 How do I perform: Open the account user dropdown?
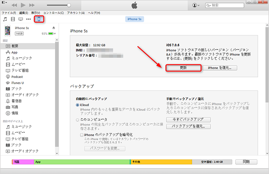(x=196, y=5)
